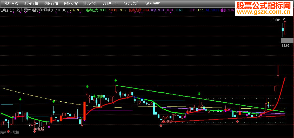
Task: Open the 我的首页 menu
Action: [x=11, y=3]
